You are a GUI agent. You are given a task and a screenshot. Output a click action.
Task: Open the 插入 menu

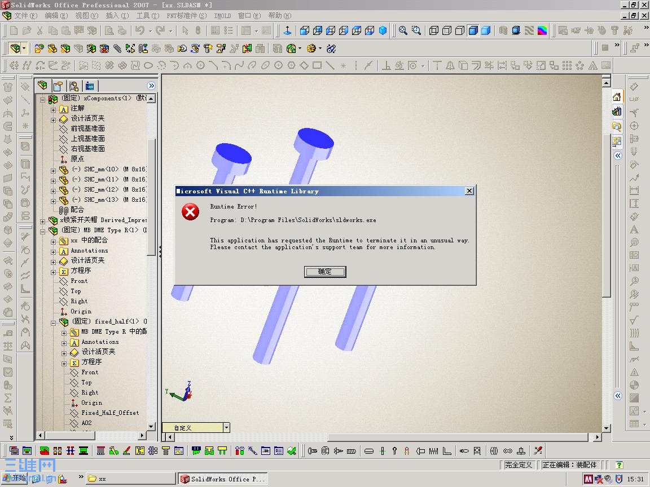(x=117, y=16)
